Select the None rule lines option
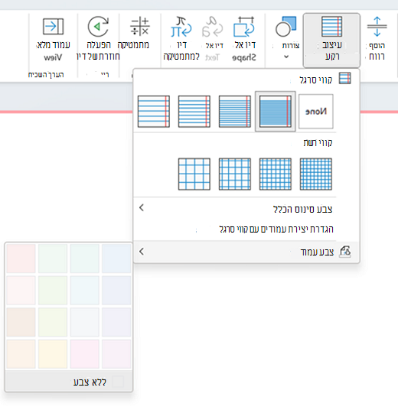Screen dimensions: 398x410 click(316, 112)
